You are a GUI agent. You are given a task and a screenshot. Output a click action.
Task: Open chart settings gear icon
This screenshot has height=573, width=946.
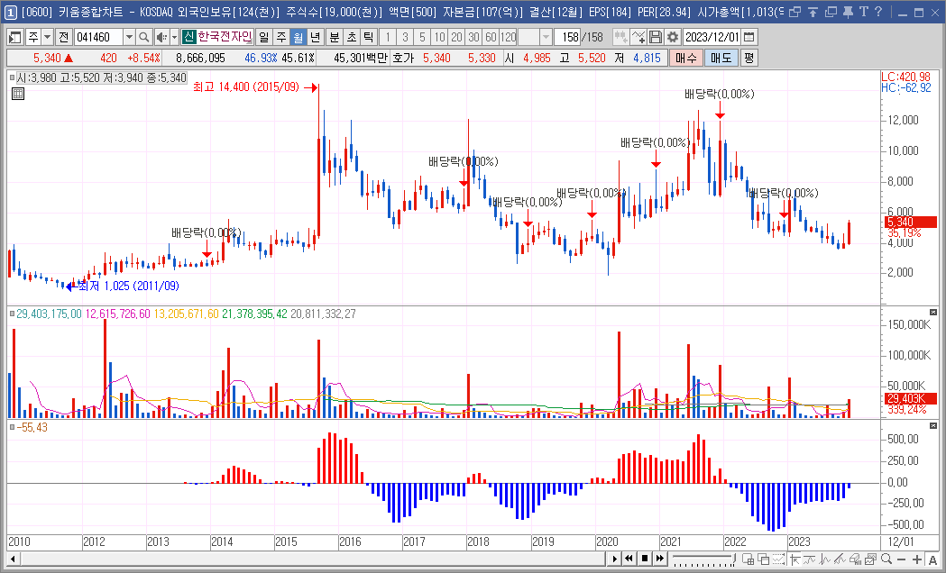tap(672, 37)
